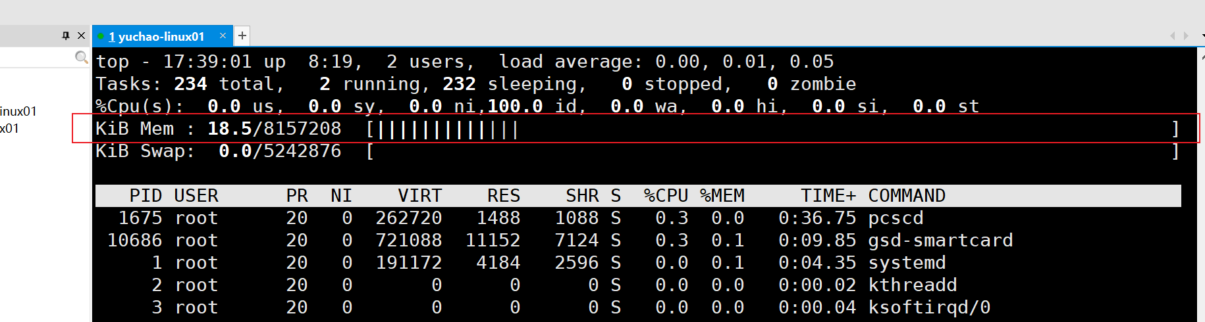Open a new tab with plus button
1205x322 pixels.
pos(242,35)
